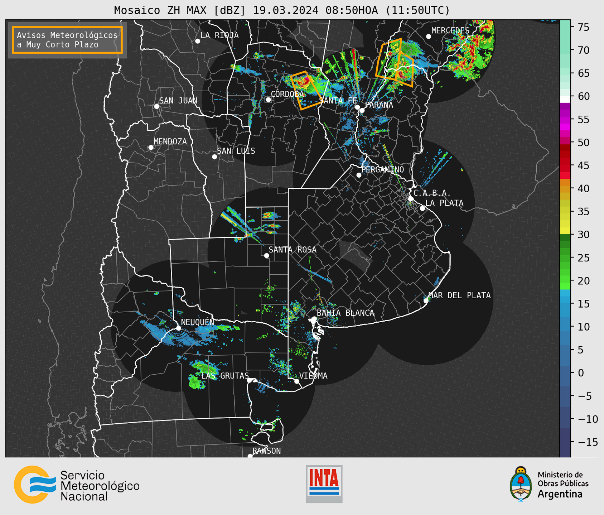Select the white city dot for San Luis
Image resolution: width=604 pixels, height=515 pixels.
pyautogui.click(x=214, y=157)
